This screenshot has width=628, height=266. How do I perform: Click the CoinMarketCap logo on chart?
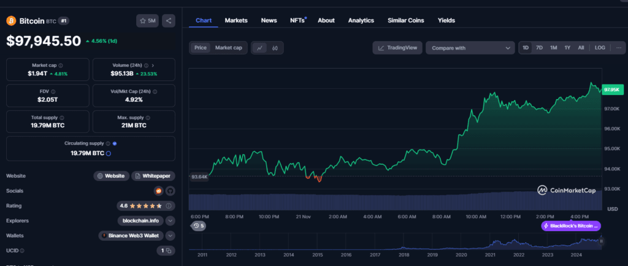[x=566, y=191]
